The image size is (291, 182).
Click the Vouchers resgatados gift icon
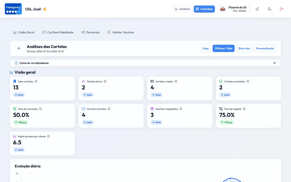152,109
